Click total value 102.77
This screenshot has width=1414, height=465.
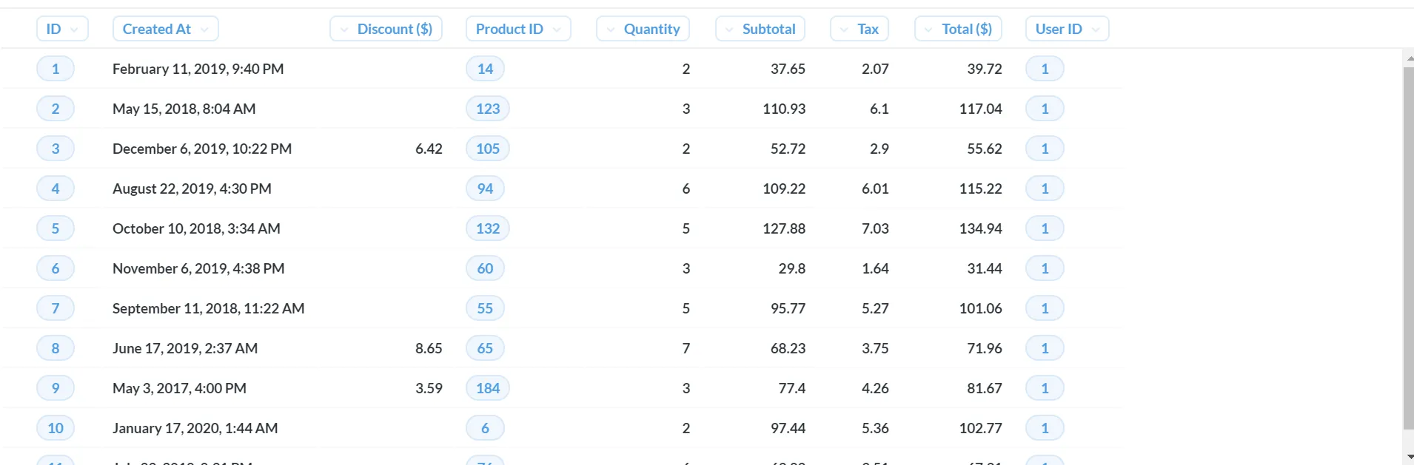pos(981,428)
